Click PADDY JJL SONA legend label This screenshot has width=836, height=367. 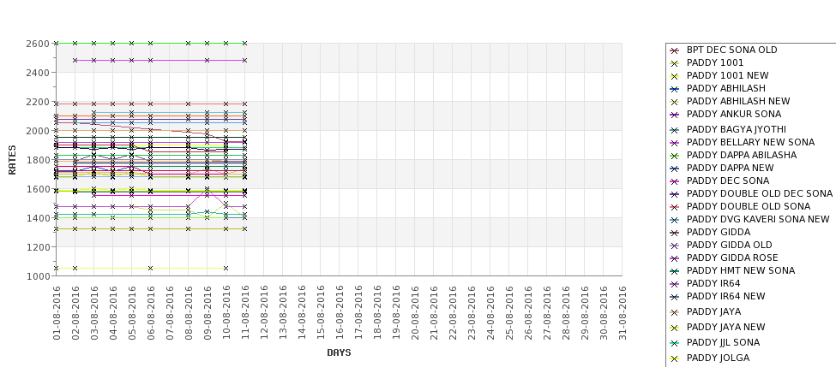coord(723,342)
